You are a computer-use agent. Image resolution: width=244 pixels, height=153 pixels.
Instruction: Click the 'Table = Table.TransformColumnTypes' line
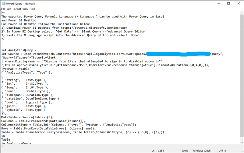coord(83,132)
